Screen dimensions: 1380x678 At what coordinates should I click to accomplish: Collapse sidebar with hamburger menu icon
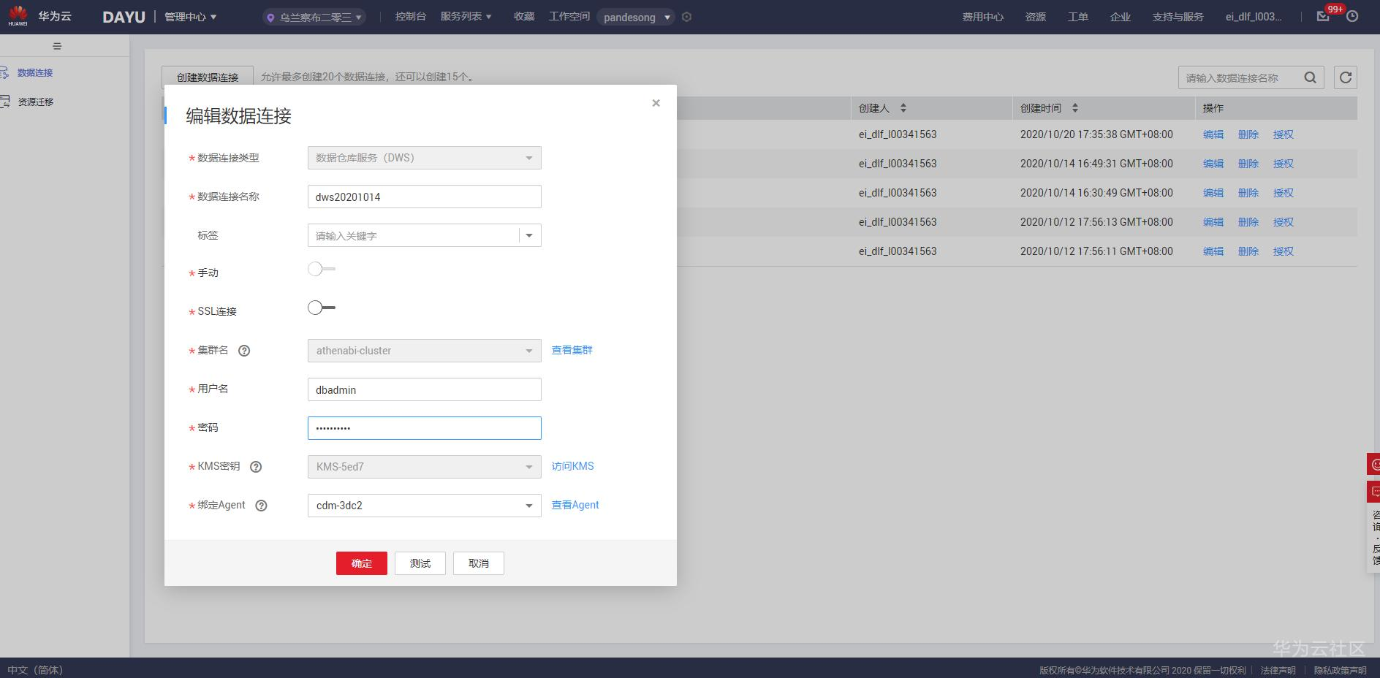57,46
